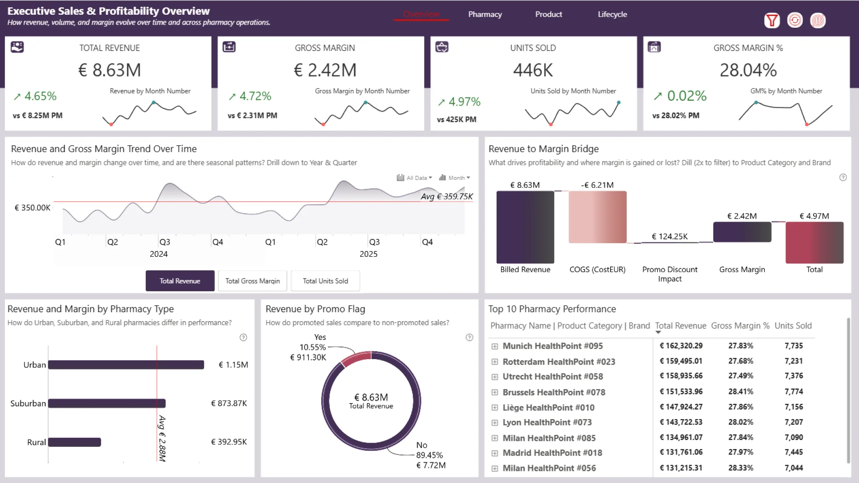Sort table by Units Sold header
The width and height of the screenshot is (859, 483).
click(793, 326)
